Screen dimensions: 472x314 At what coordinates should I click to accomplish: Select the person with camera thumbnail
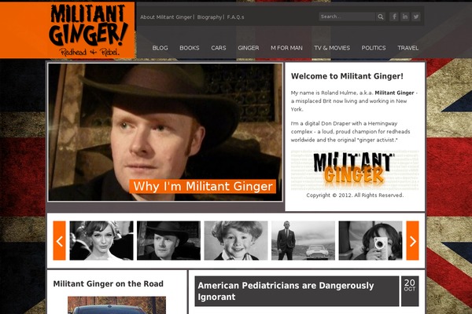point(371,241)
